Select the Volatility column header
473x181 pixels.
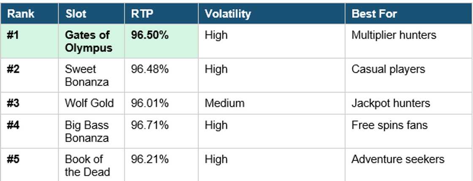click(x=228, y=14)
